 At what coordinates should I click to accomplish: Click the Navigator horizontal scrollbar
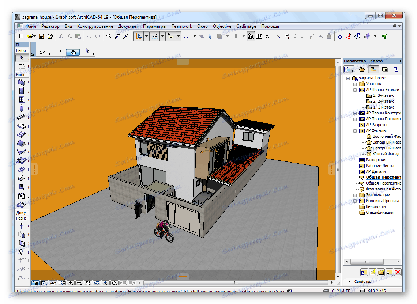[x=367, y=262]
